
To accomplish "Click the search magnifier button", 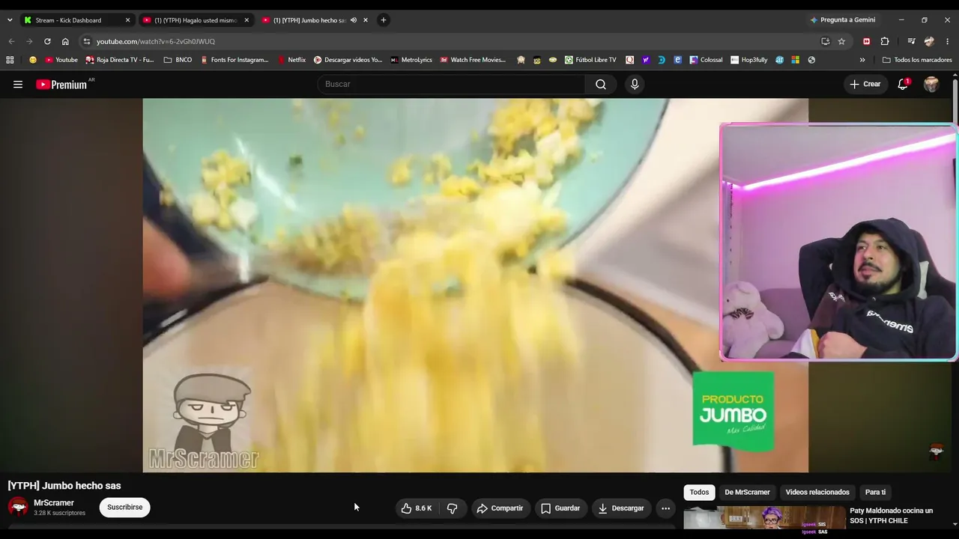I will click(601, 85).
